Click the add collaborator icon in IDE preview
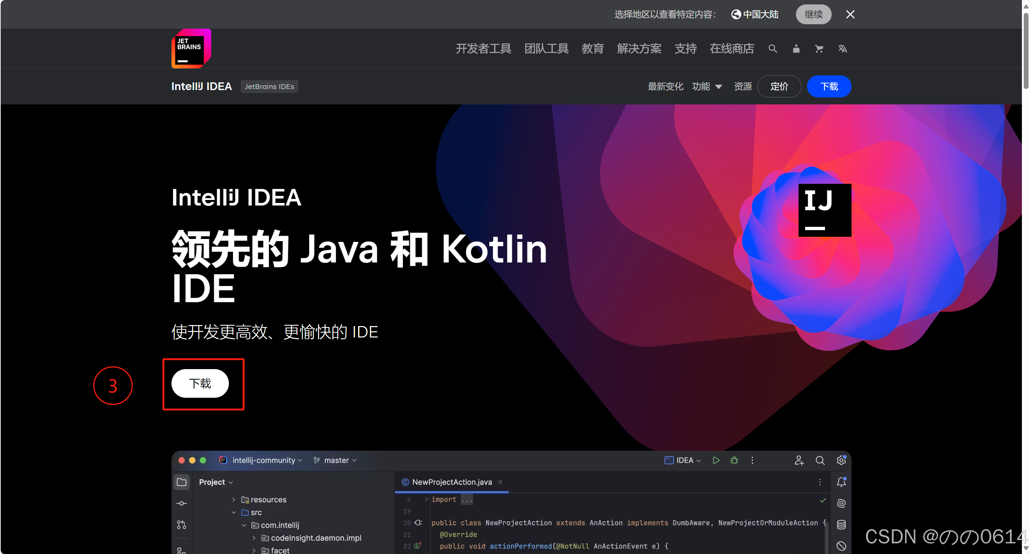The height and width of the screenshot is (554, 1030). (x=799, y=460)
